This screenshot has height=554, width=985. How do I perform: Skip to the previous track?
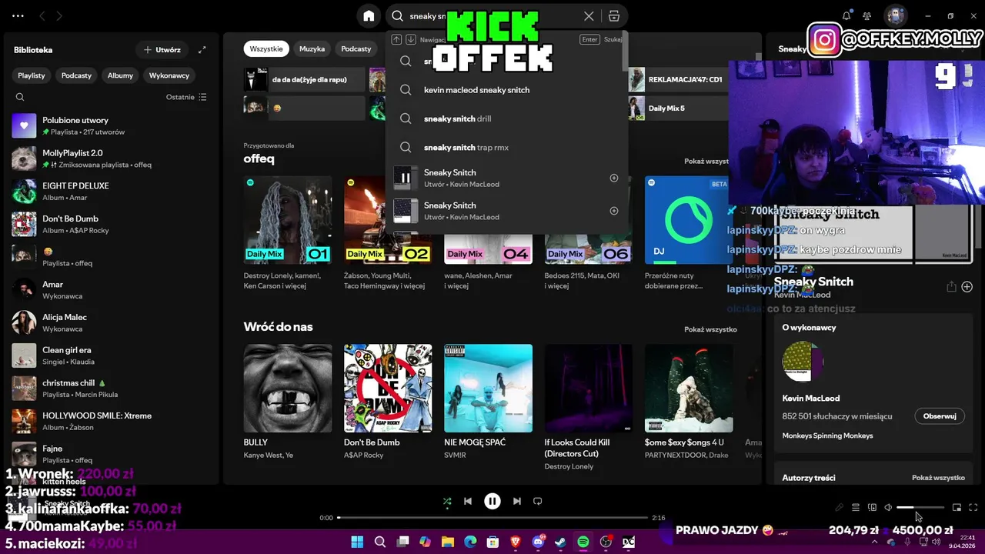[x=468, y=501]
